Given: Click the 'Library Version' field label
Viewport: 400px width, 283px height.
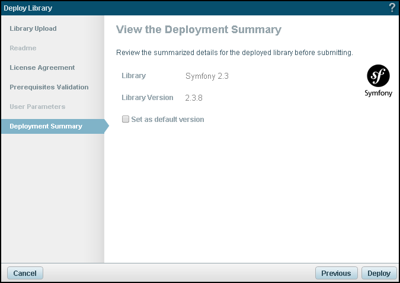Looking at the screenshot, I should click(x=147, y=97).
